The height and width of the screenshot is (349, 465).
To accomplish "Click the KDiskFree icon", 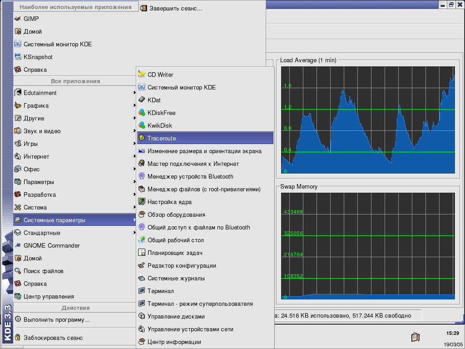I will [142, 113].
